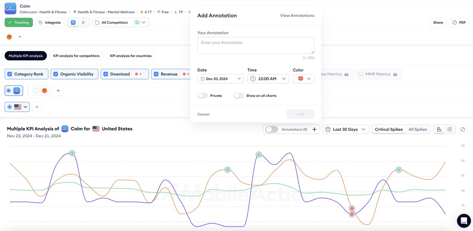Image resolution: width=473 pixels, height=231 pixels.
Task: Open the annotation Color dropdown
Action: 303,79
